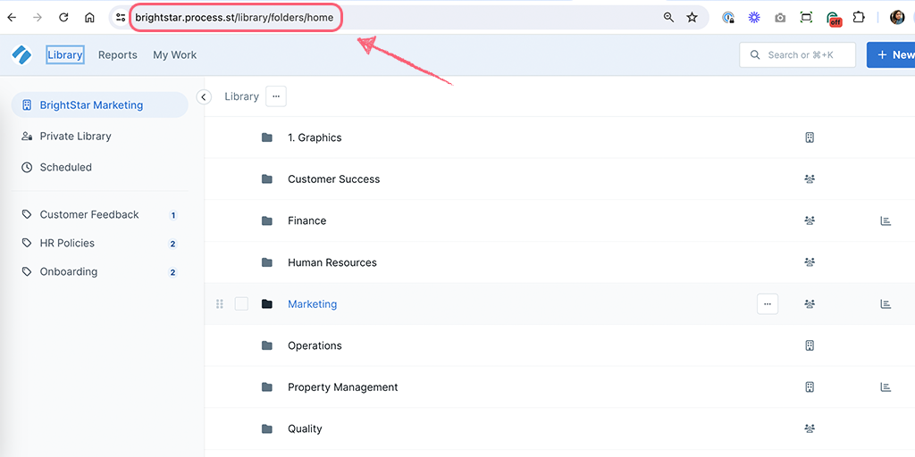Click group permission icon on Human Resources row
915x457 pixels.
810,262
